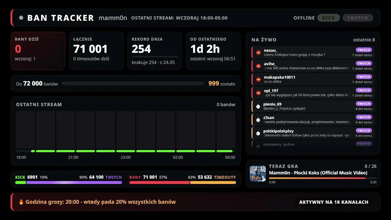
Task: Click the TWITCH badge on polskipolakplxy row
Action: tap(364, 130)
